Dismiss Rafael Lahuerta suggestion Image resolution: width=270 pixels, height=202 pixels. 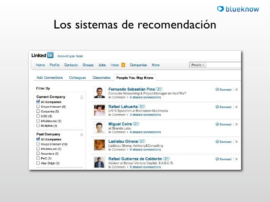(236, 107)
